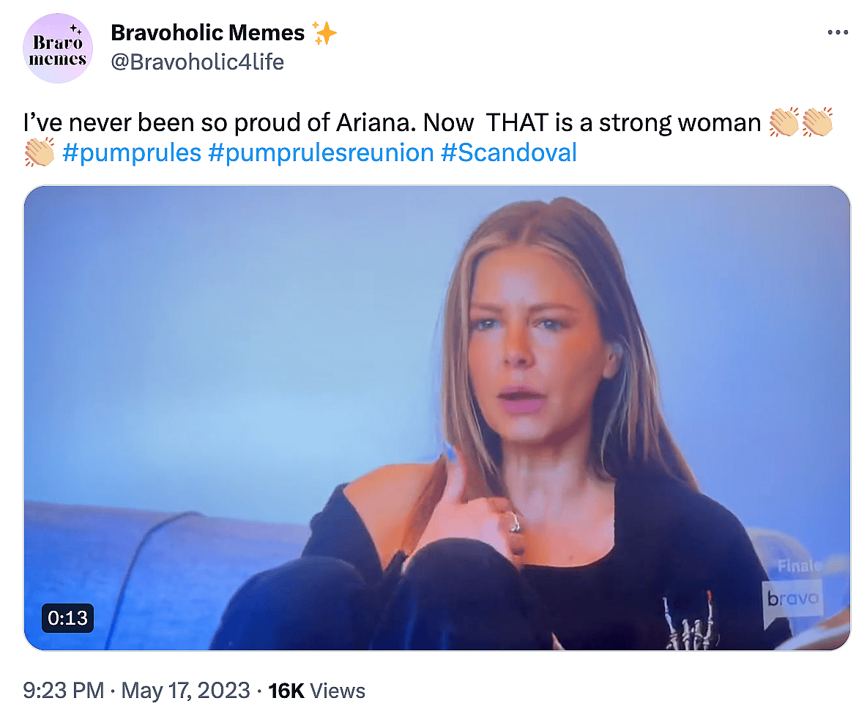Open the May 17, 2023 date link
Viewport: 867px width, 728px height.
click(x=185, y=690)
